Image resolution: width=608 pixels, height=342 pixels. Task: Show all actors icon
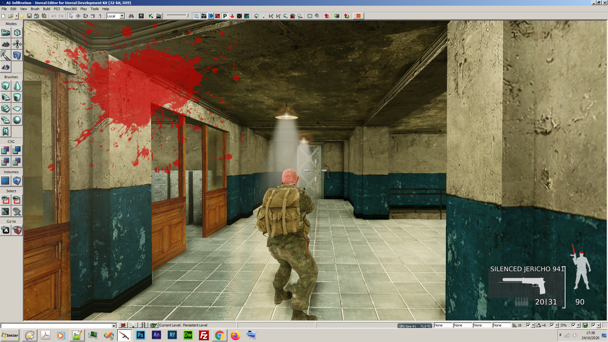pyautogui.click(x=17, y=211)
